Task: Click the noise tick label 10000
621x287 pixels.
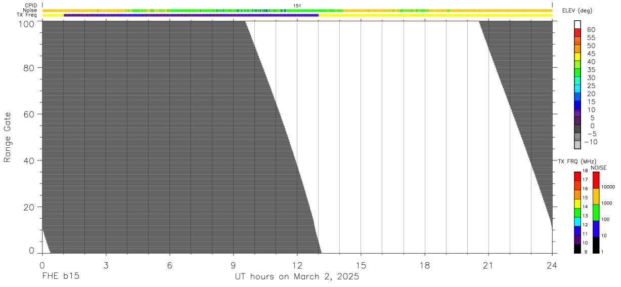Action: tap(608, 187)
